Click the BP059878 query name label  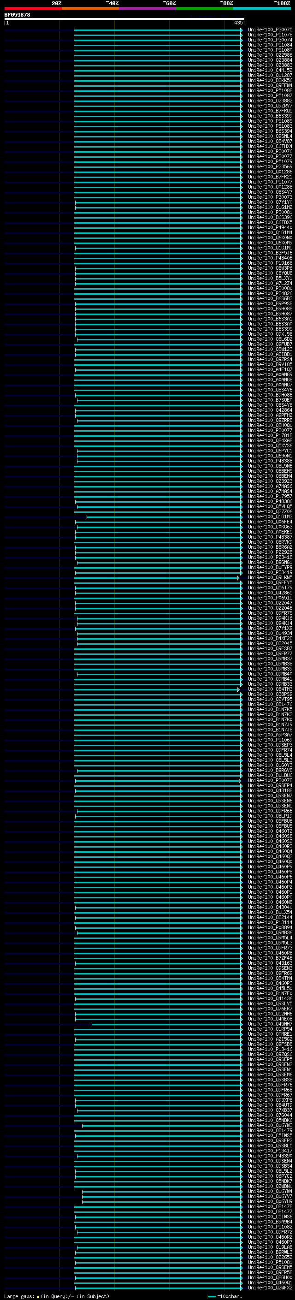17,15
